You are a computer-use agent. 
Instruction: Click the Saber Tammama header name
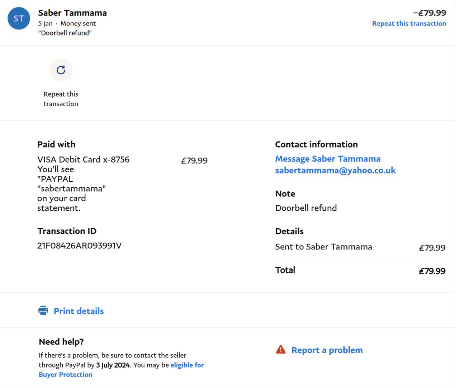click(72, 13)
